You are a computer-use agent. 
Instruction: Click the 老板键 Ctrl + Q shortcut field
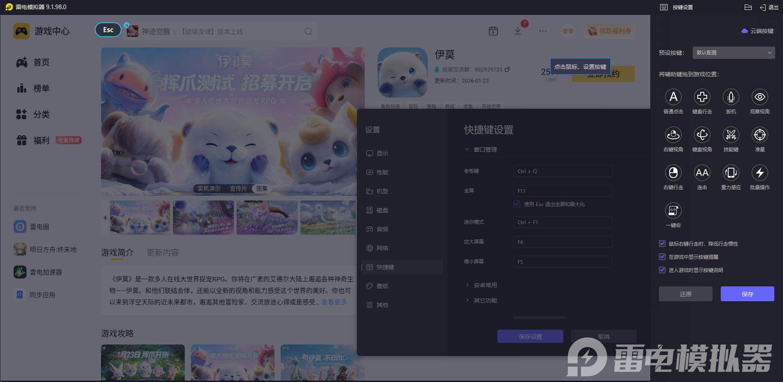pos(563,171)
